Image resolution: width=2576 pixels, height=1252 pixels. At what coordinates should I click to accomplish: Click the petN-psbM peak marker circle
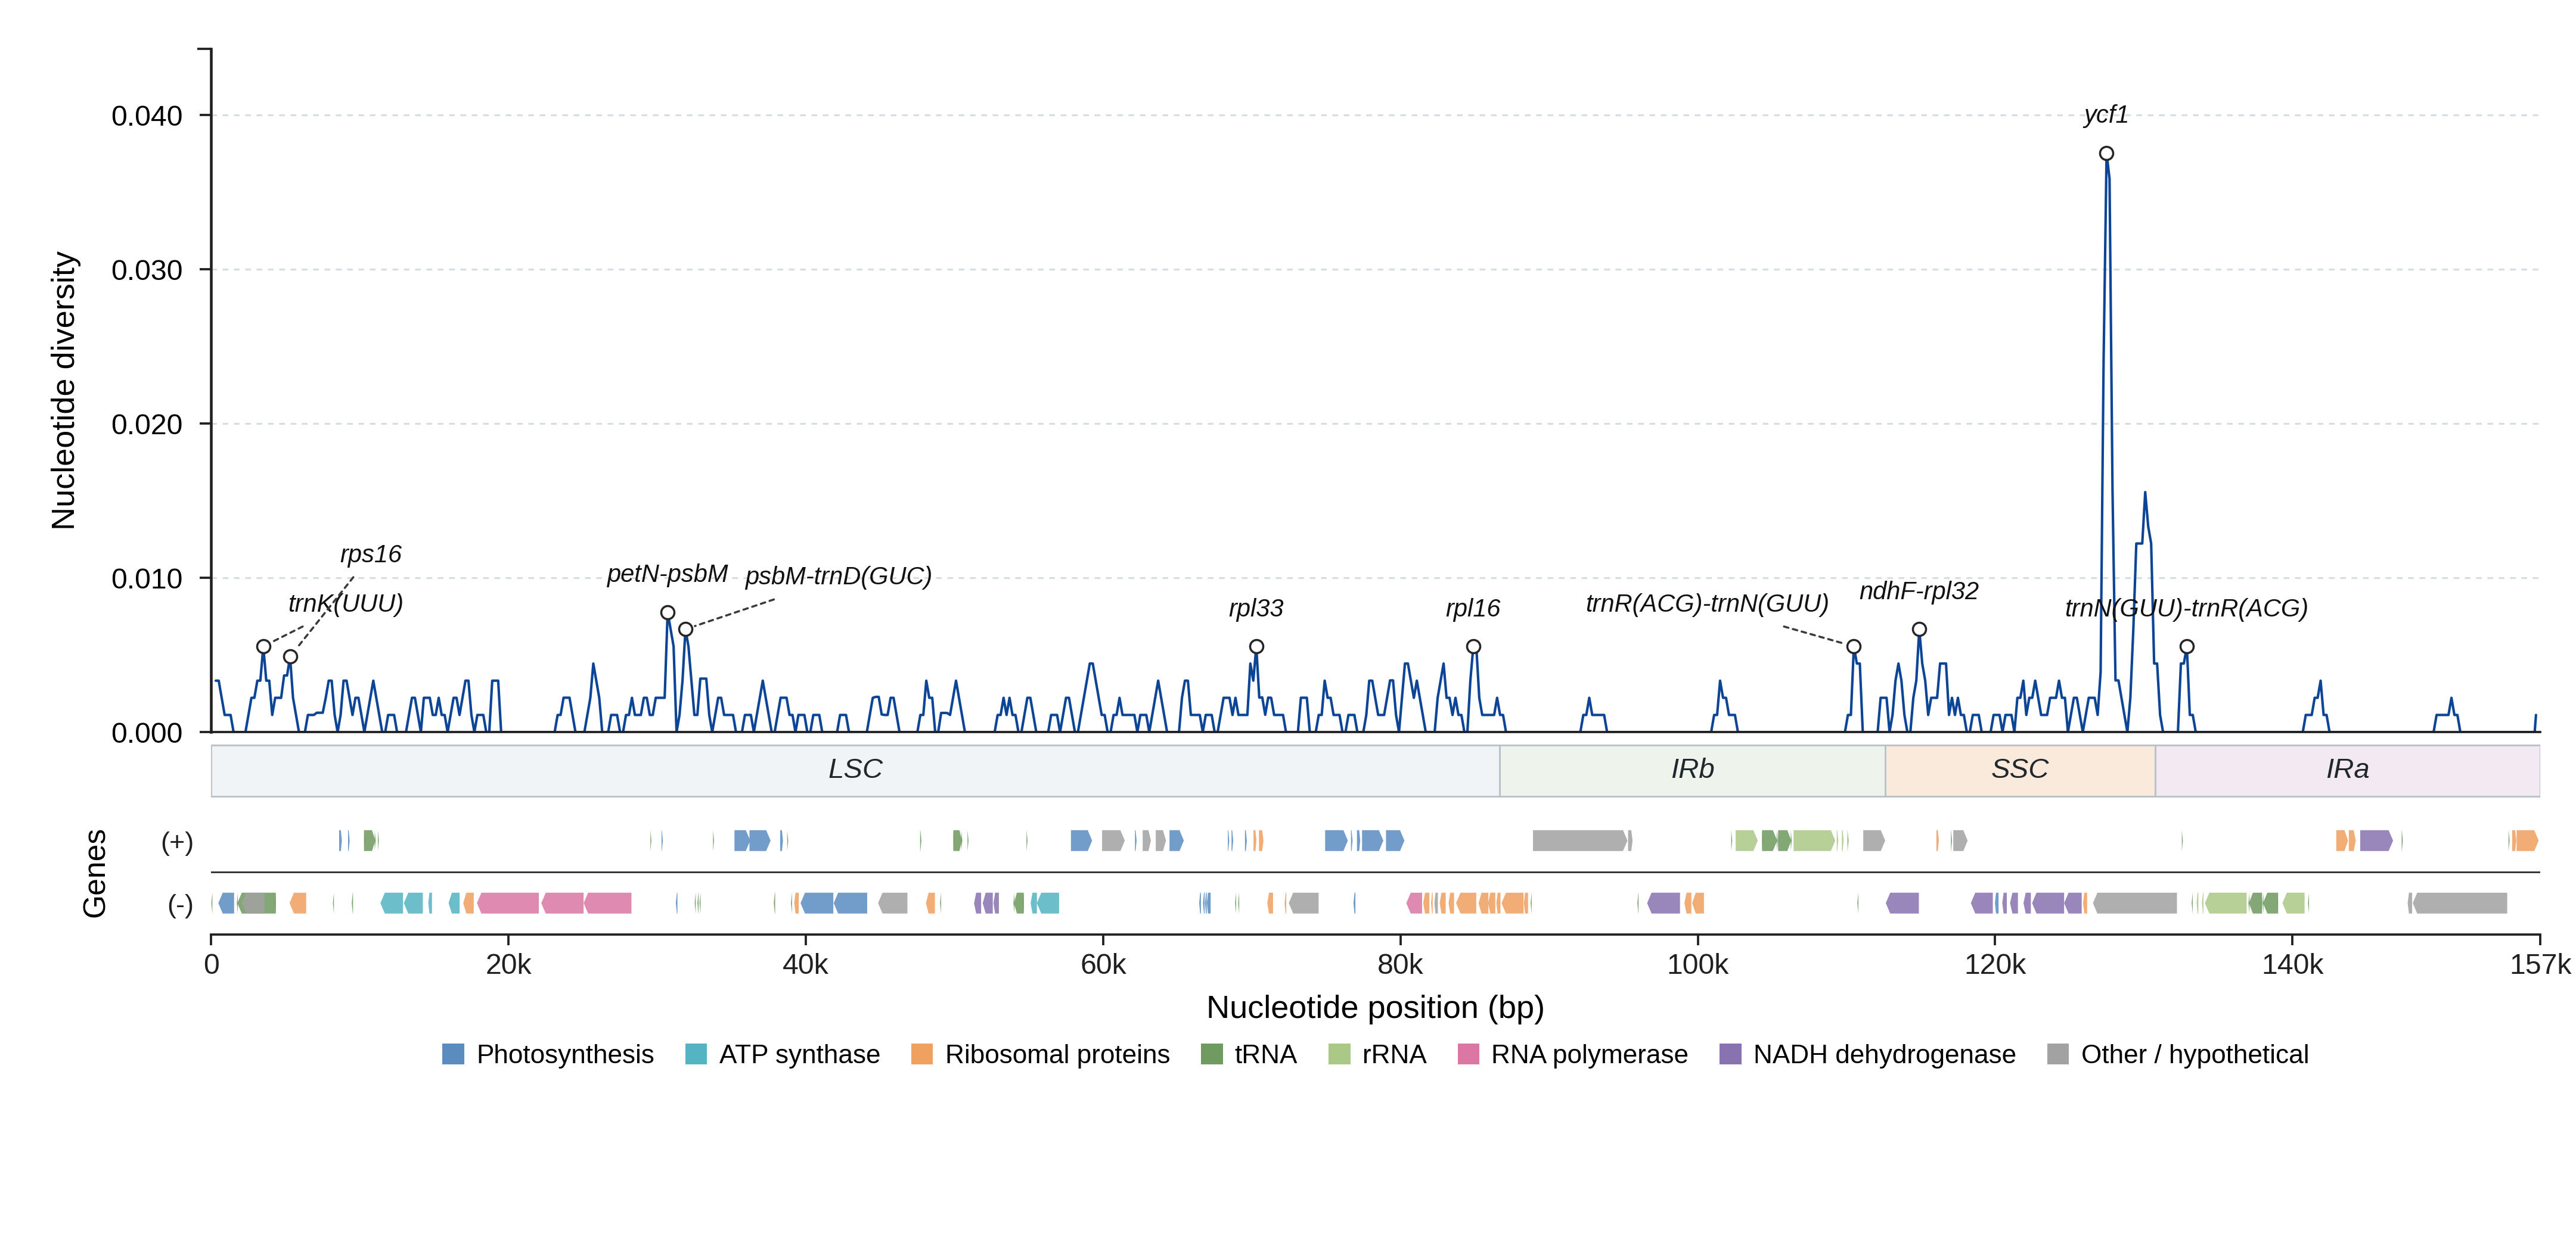(x=668, y=612)
